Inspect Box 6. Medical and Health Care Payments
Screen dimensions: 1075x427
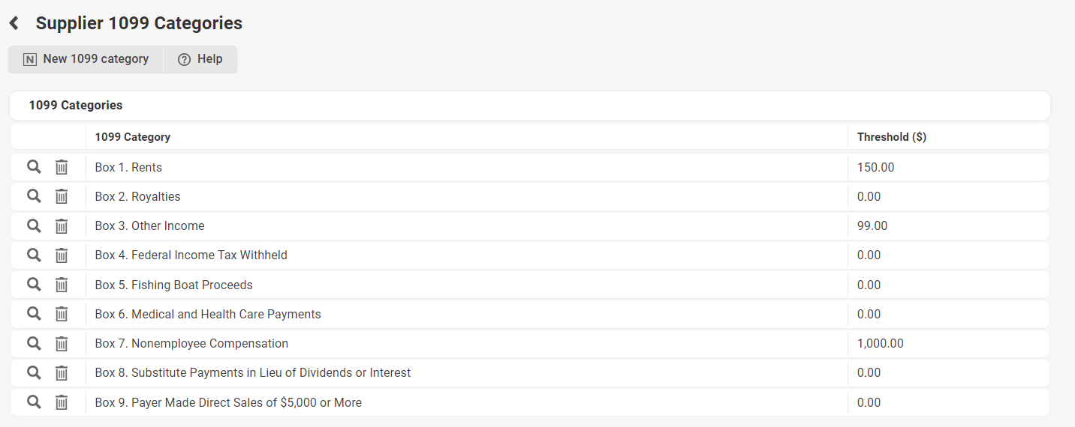[34, 314]
